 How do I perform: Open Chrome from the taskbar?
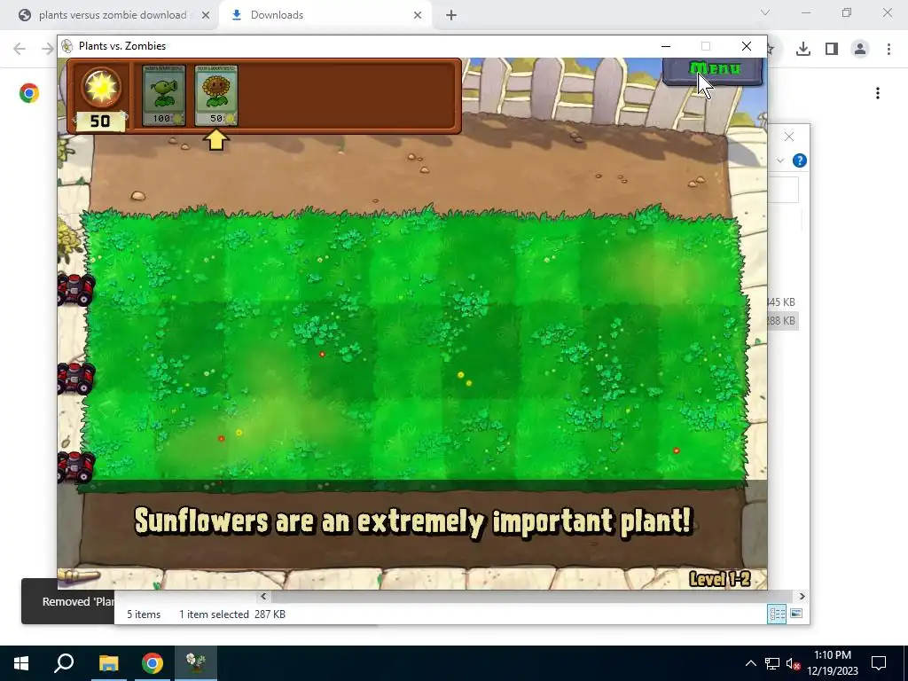point(153,663)
